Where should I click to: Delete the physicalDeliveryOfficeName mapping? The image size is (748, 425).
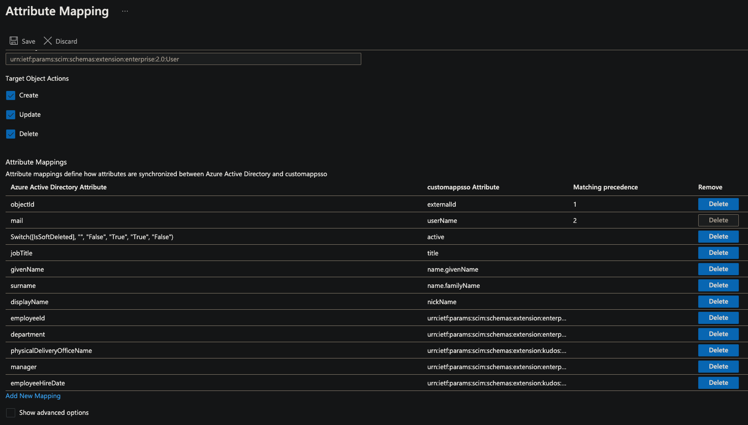tap(718, 350)
